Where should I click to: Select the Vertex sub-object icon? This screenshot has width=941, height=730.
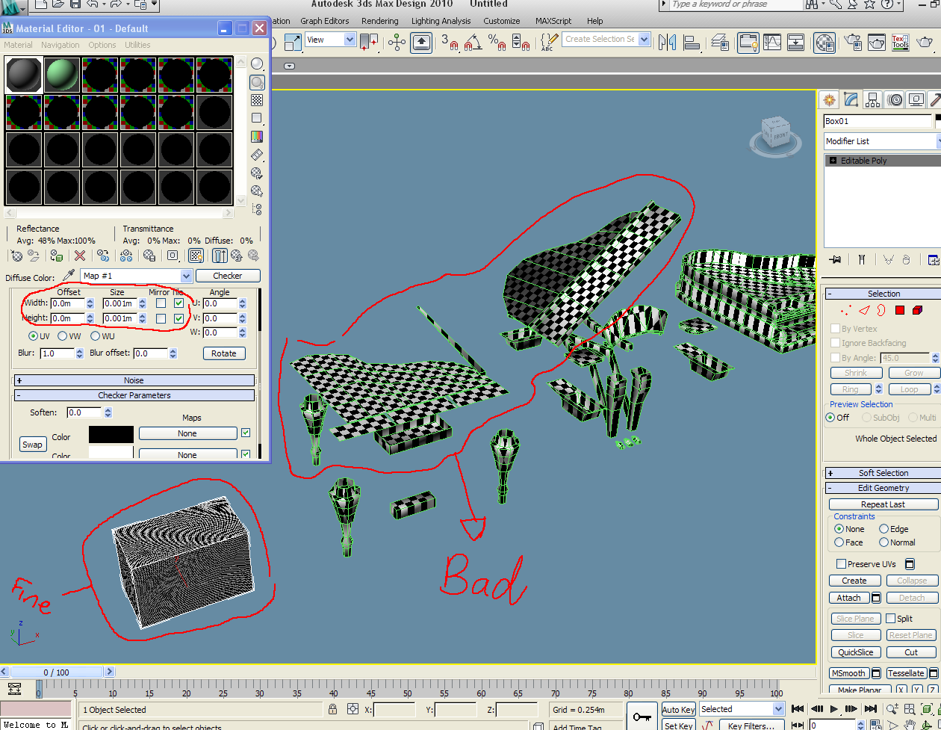click(x=846, y=310)
